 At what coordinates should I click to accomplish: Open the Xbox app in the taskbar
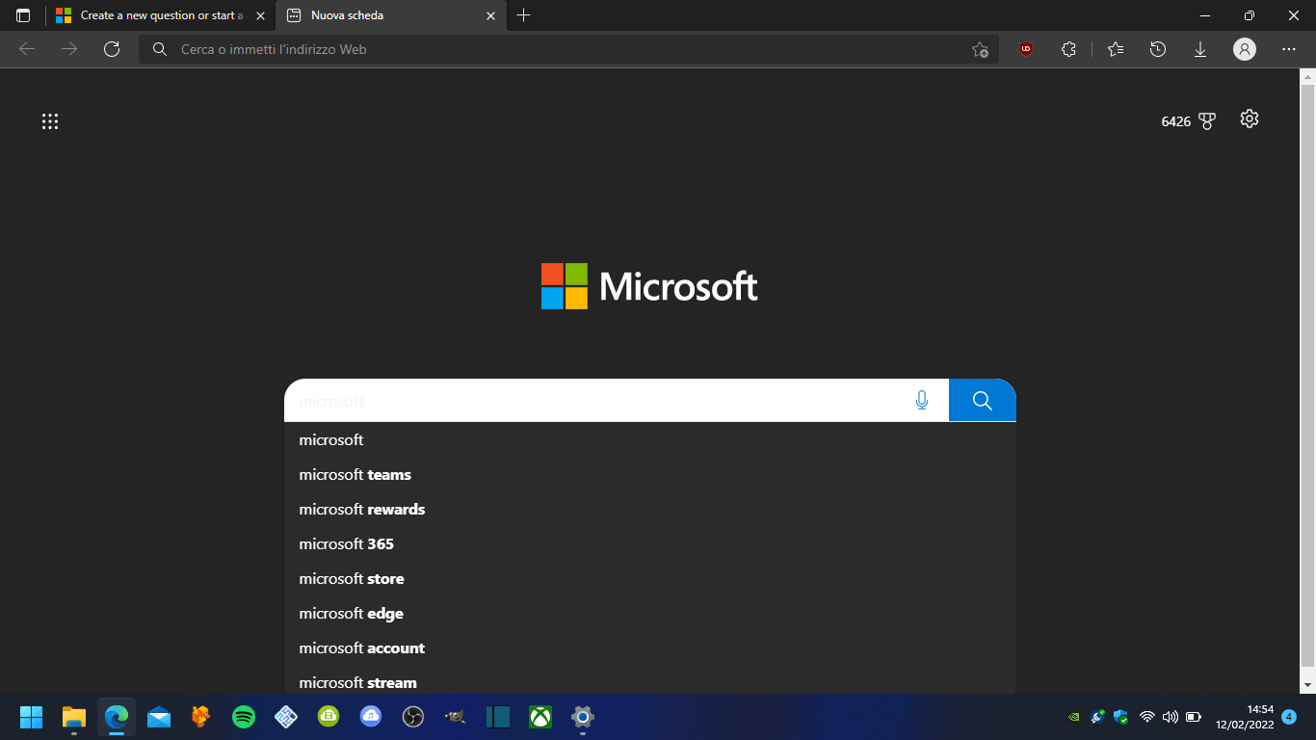point(540,717)
